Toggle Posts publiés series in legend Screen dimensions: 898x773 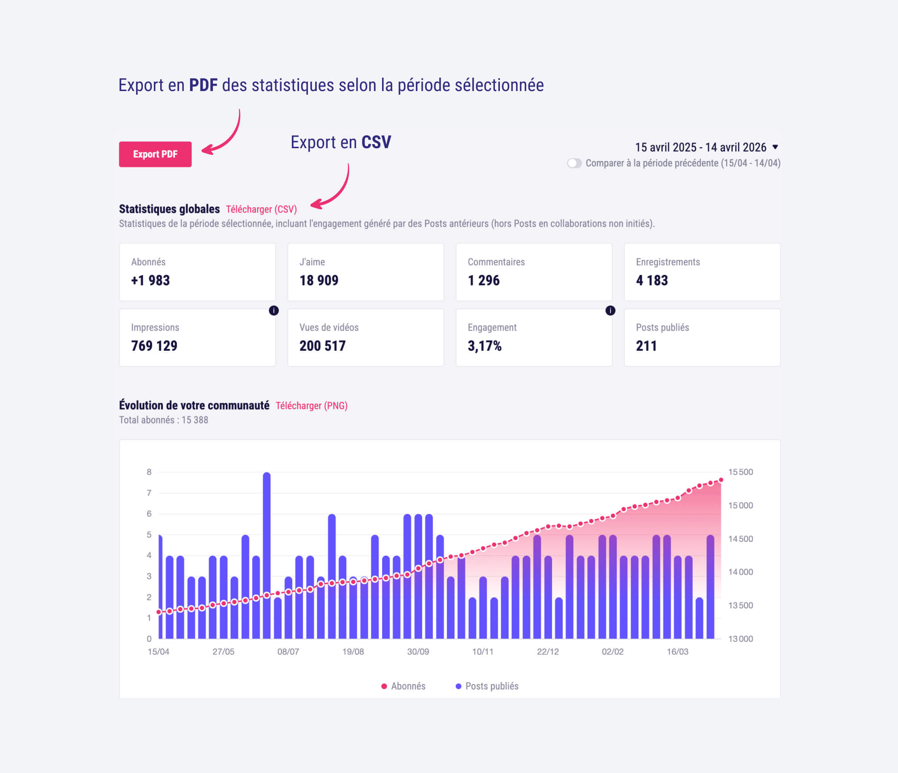(x=491, y=686)
